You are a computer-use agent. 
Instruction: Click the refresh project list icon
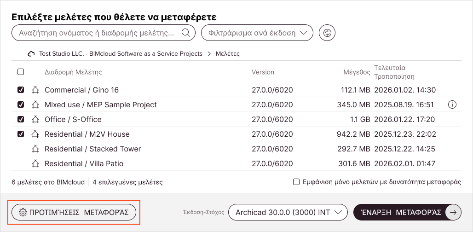(x=327, y=33)
